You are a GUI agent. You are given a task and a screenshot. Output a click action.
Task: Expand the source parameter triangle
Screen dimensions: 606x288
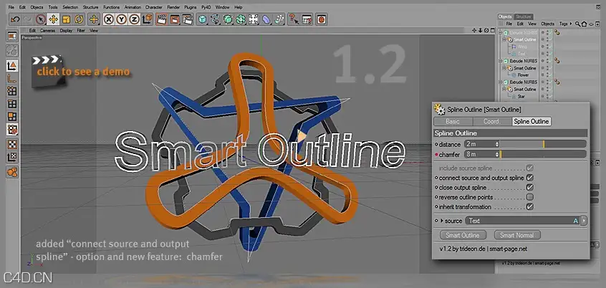442,221
